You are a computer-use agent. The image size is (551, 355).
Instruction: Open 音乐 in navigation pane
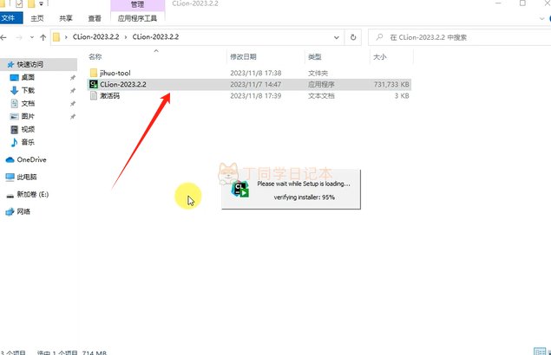pyautogui.click(x=28, y=142)
